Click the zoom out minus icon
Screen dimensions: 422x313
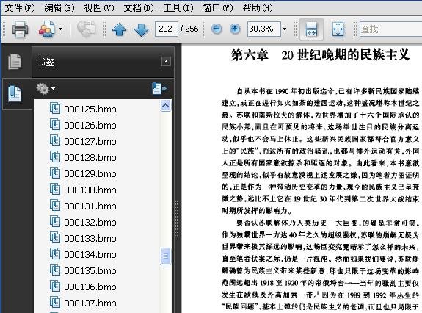coord(217,29)
